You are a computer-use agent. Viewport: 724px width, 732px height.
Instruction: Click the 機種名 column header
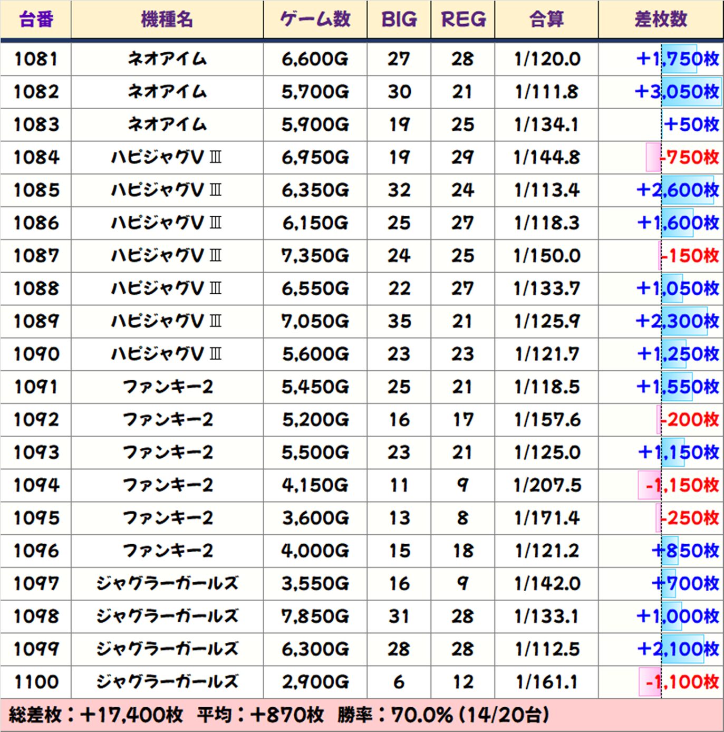(x=167, y=20)
